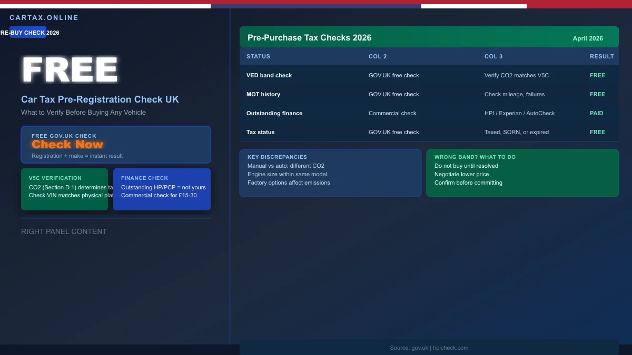Select the RESULT column header
Screen dimensions: 632x355
(x=602, y=56)
